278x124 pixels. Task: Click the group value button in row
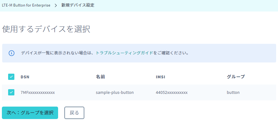(x=233, y=92)
